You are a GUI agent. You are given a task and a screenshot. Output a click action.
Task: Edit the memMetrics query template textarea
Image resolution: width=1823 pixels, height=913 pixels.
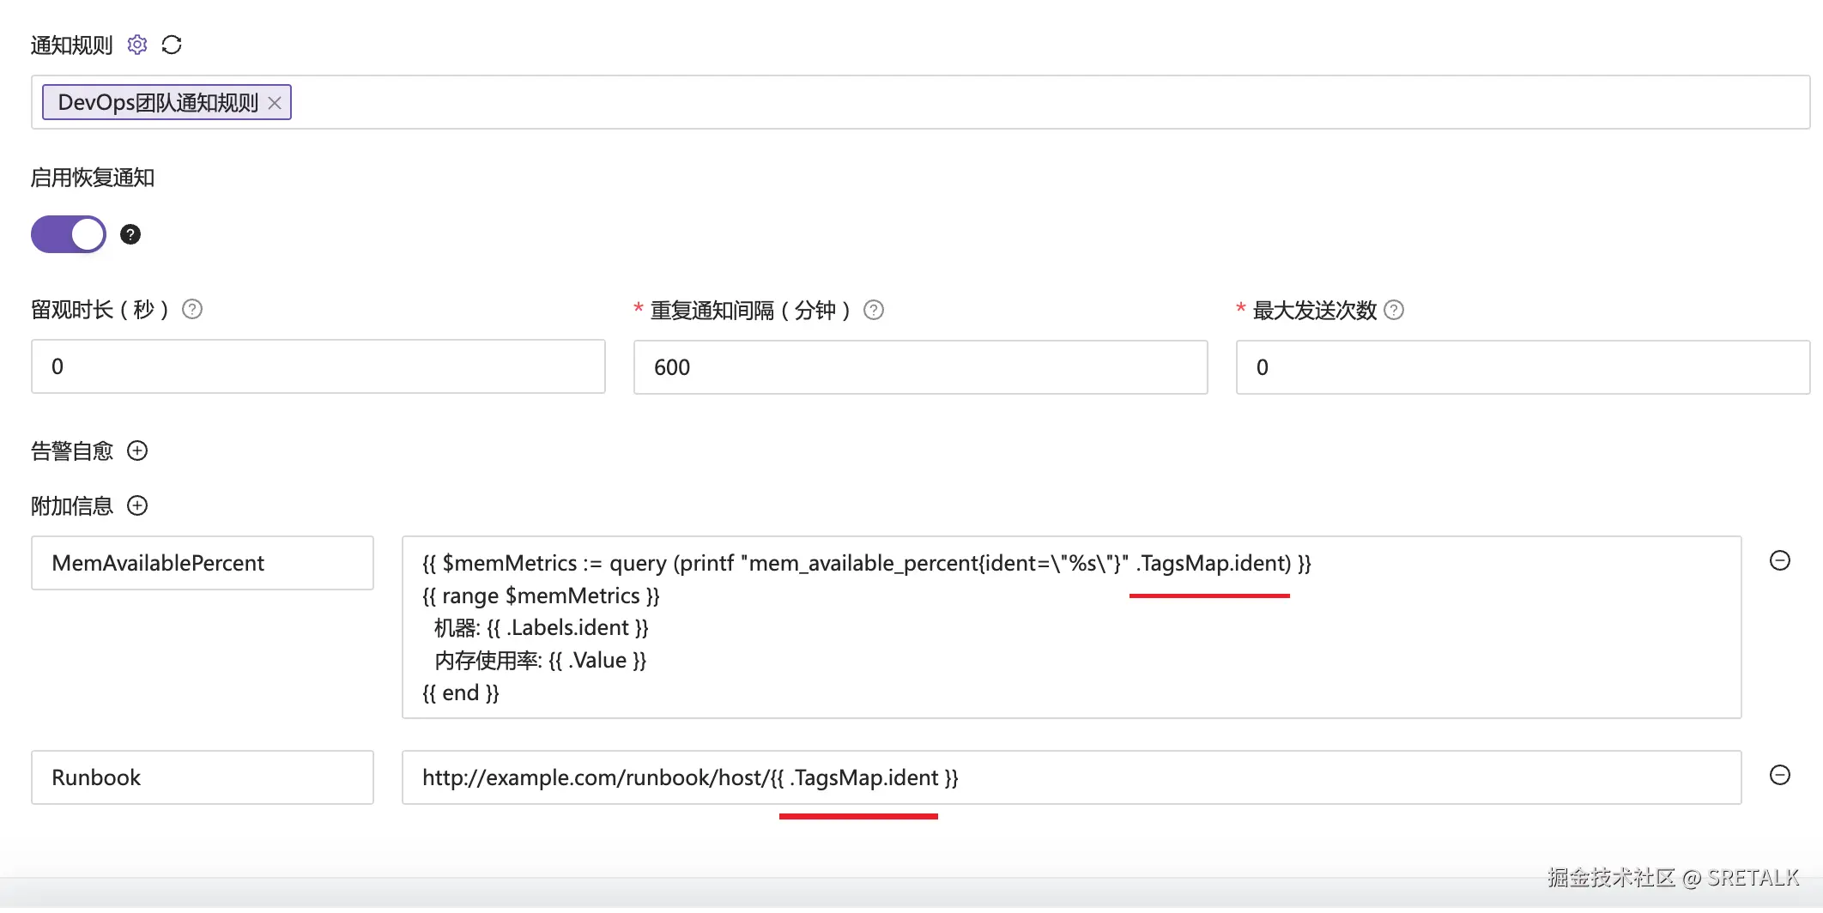(x=1071, y=627)
